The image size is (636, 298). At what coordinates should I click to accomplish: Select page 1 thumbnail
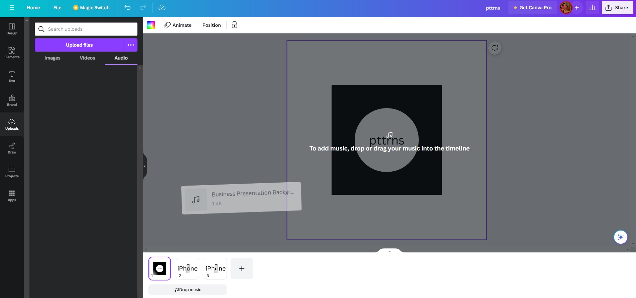tap(160, 269)
